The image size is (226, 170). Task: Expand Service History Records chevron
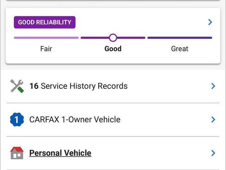[213, 86]
